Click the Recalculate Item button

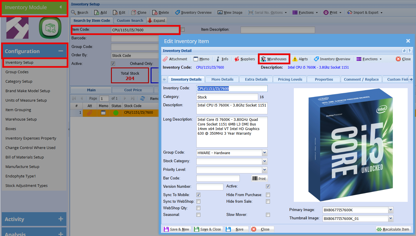(x=393, y=229)
